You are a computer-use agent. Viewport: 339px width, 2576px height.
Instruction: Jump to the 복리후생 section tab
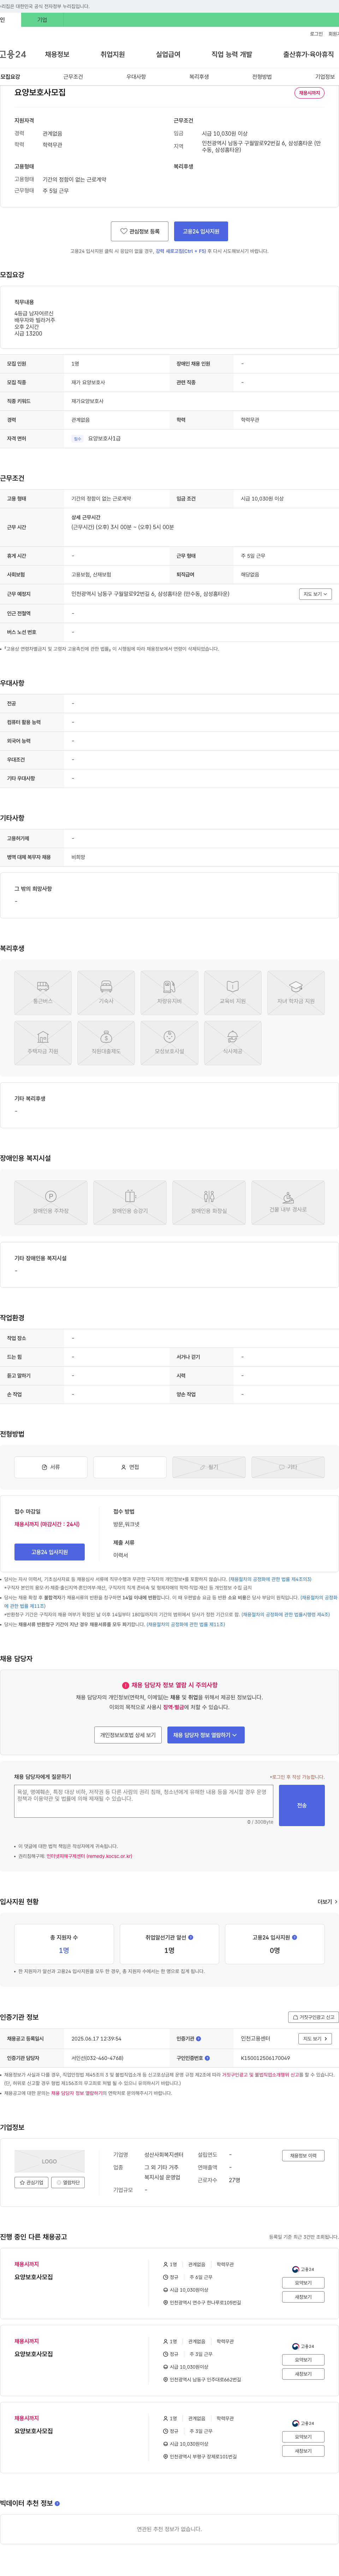(199, 77)
